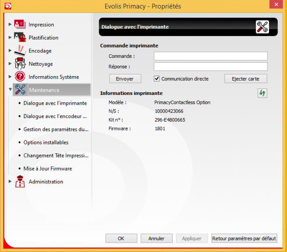Open Changement Tête Impressi... item

click(x=56, y=155)
